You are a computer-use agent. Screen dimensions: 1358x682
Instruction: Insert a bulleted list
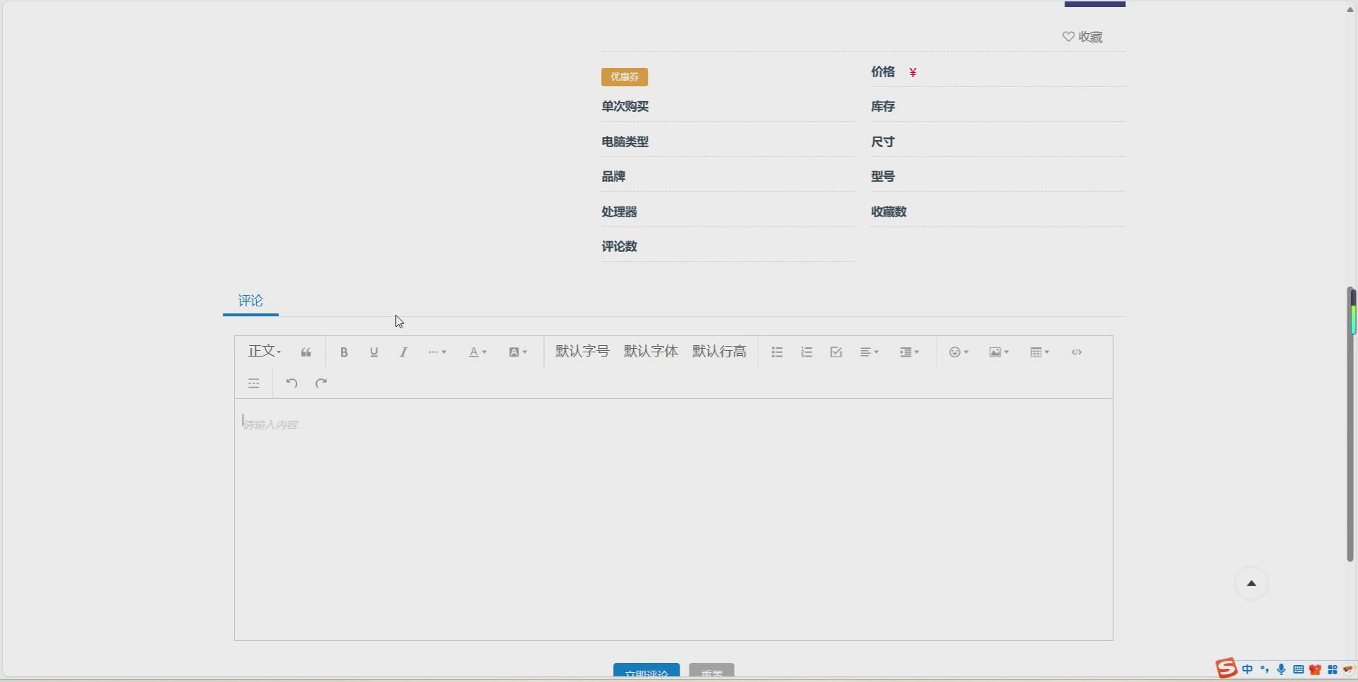click(777, 352)
